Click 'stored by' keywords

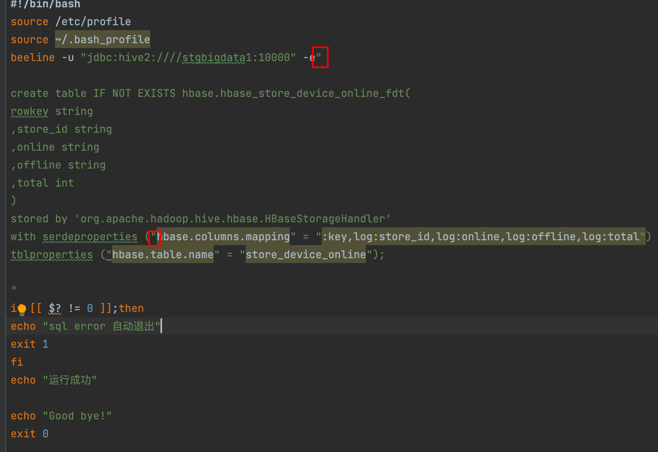click(39, 219)
